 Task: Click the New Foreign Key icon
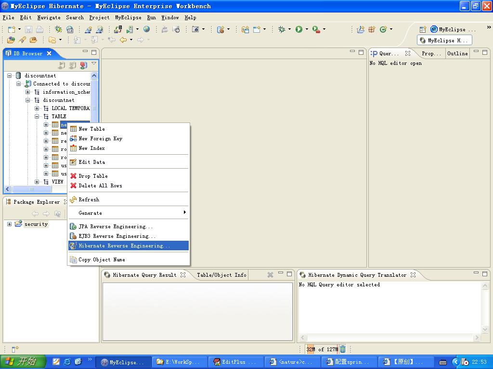73,138
